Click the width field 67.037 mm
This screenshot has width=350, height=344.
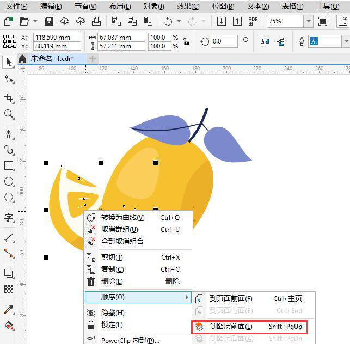click(121, 37)
